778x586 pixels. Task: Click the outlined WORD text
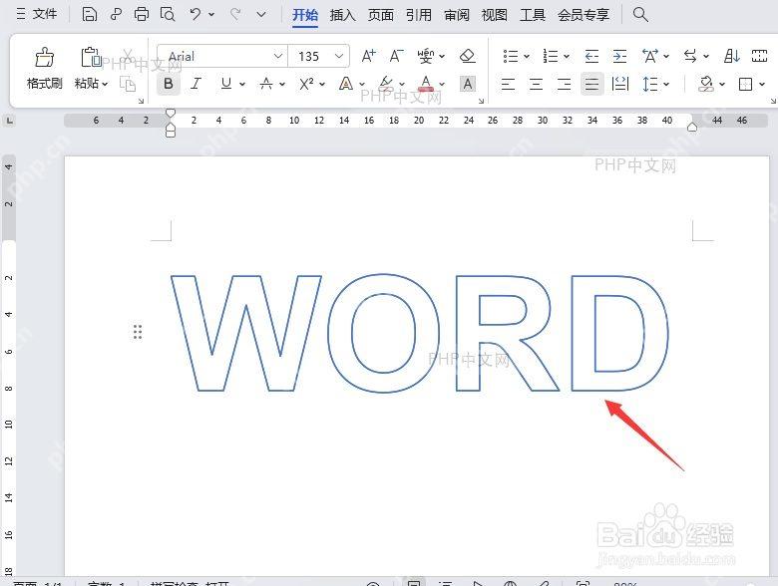click(x=420, y=333)
